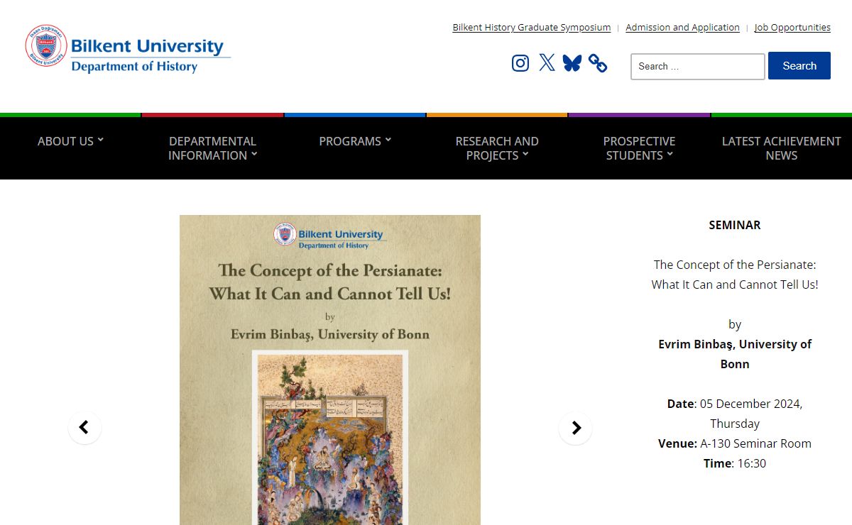Expand the About Us dropdown menu
Screen dimensions: 852x525
coord(71,141)
